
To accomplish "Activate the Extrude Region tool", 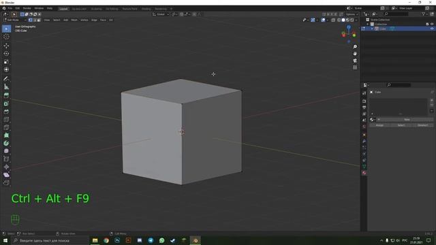I will 6,95.
